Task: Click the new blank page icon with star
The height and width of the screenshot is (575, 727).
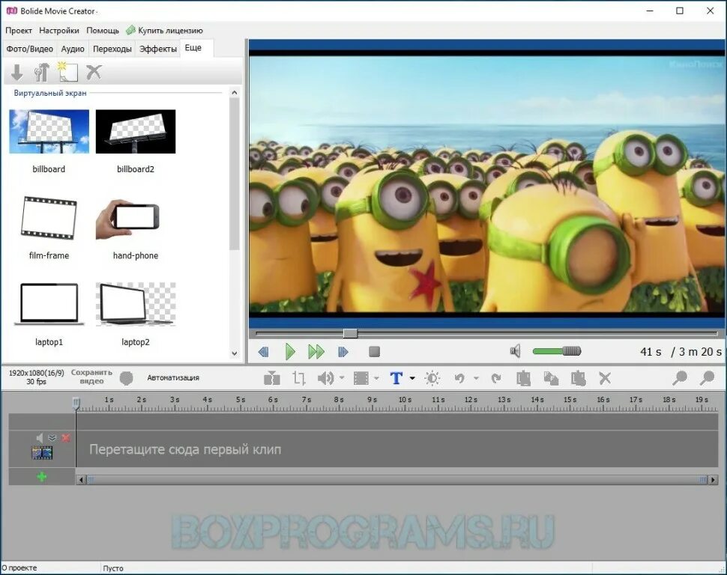Action: 67,72
